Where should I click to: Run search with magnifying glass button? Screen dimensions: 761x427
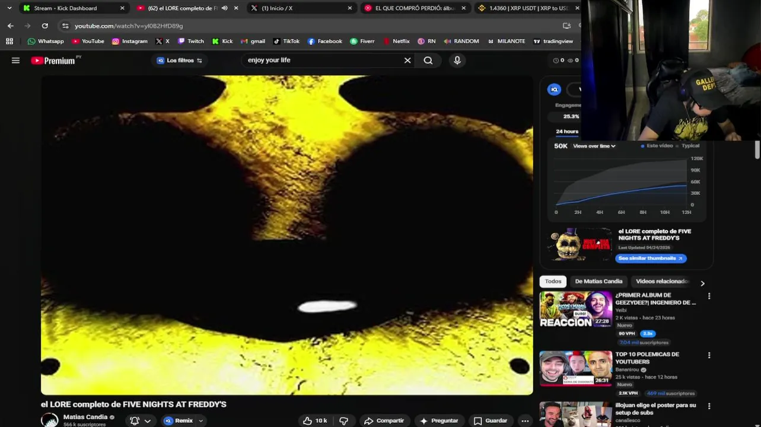(428, 60)
